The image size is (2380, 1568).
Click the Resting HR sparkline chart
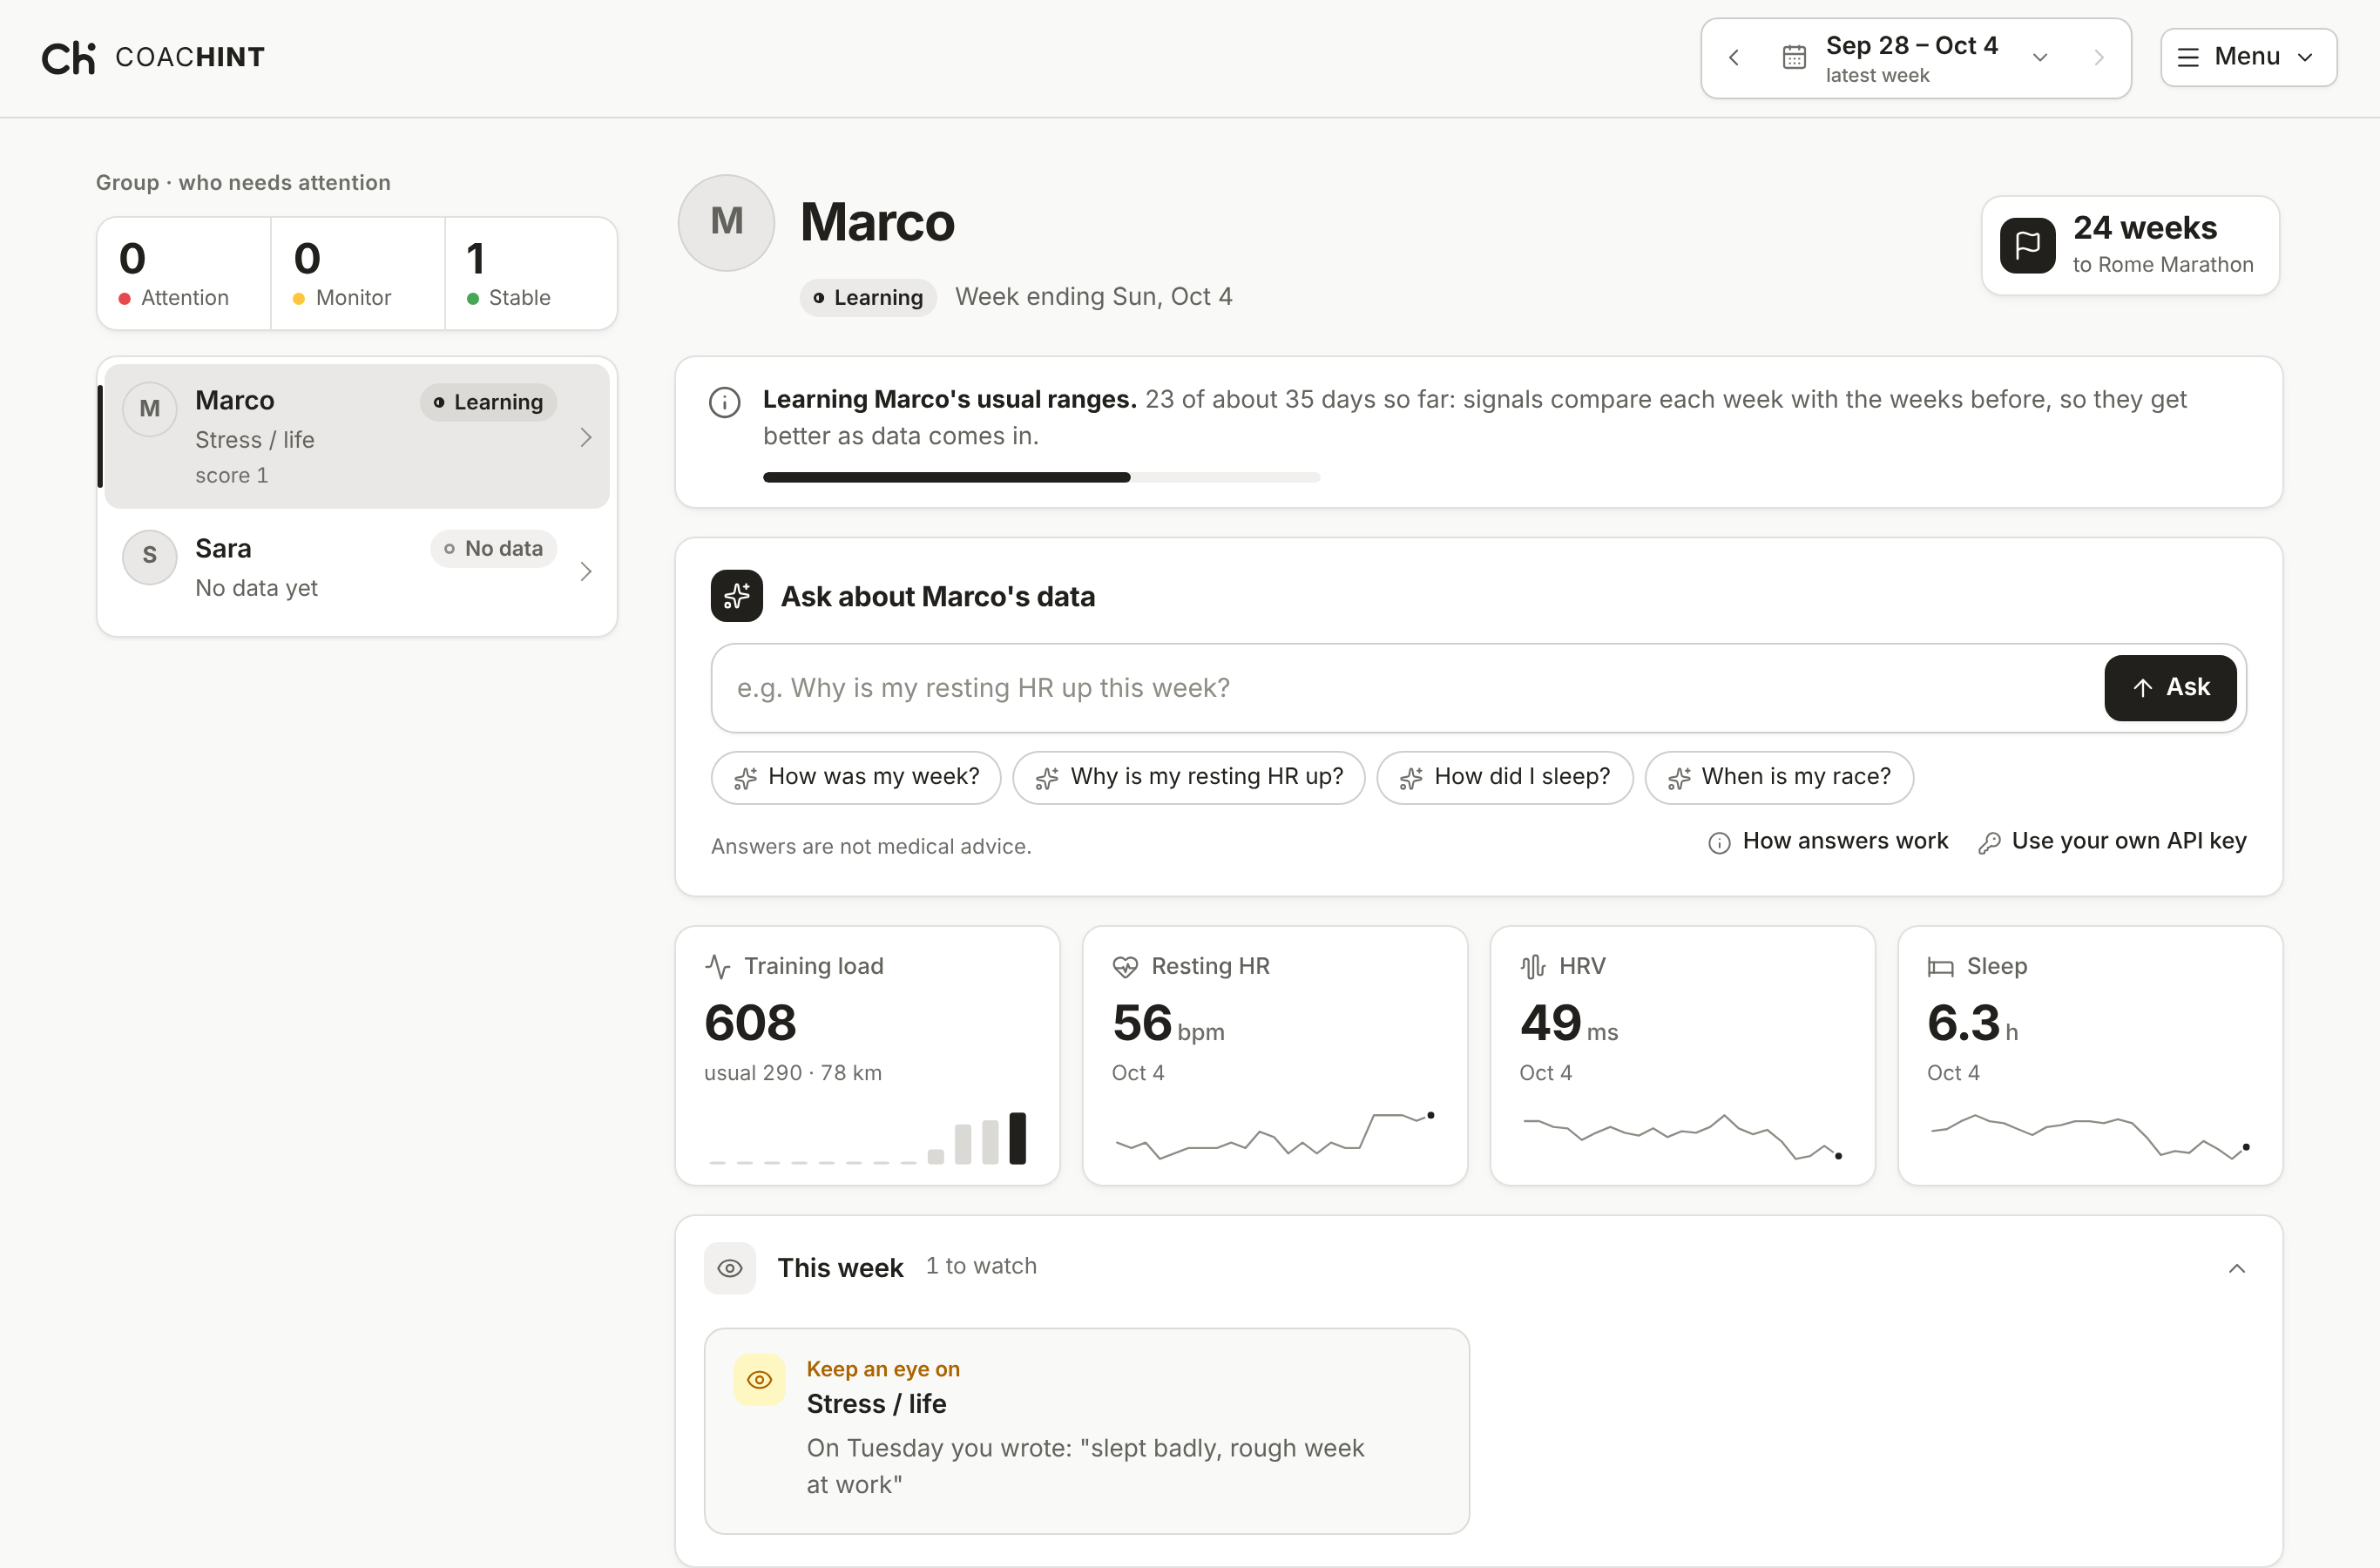(1275, 1135)
